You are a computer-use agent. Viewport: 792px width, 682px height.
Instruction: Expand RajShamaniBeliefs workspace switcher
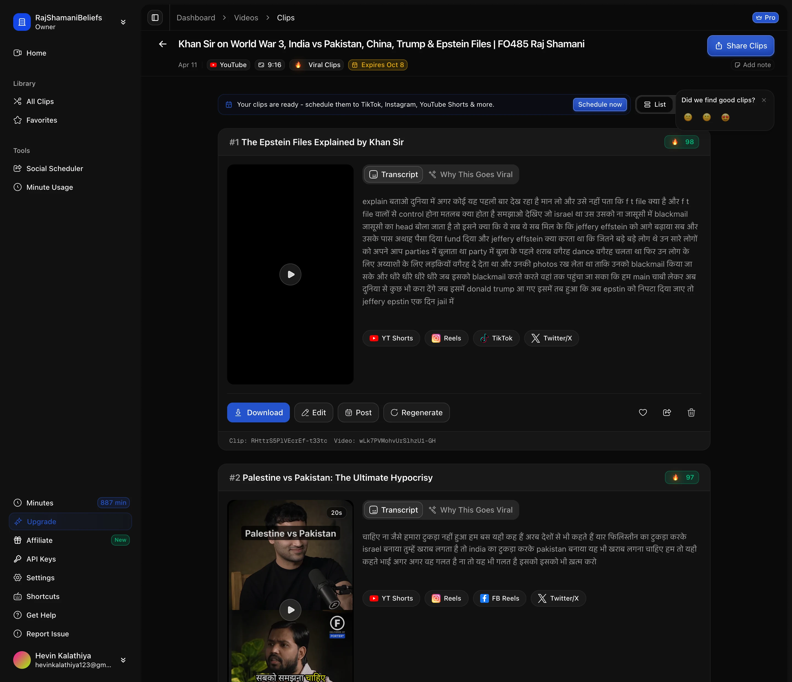point(123,22)
